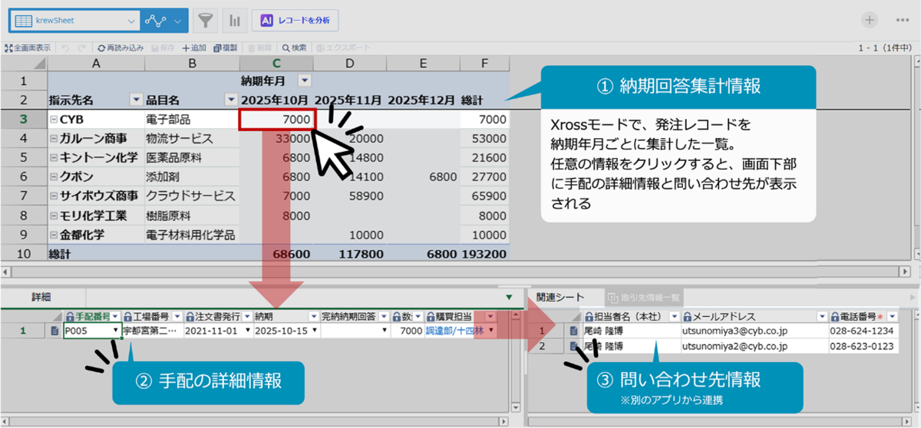Collapse the キントーン化学 row group

tap(53, 157)
